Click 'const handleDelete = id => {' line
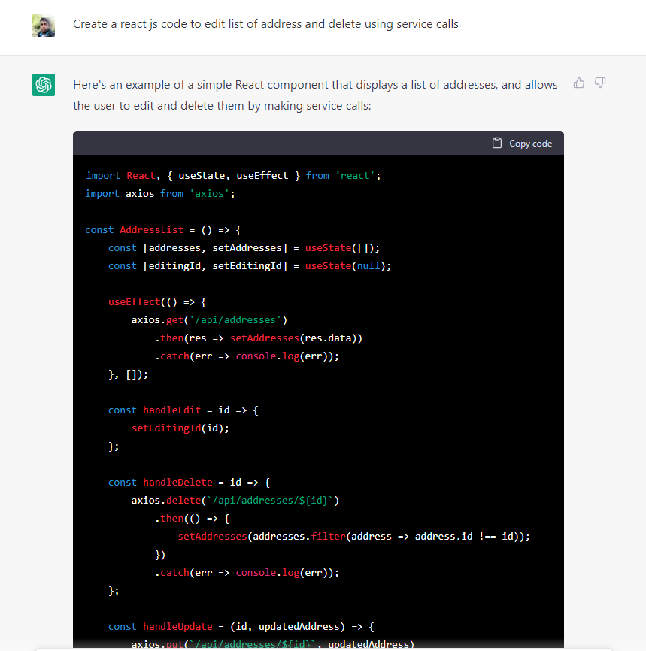Screen dimensions: 646x651 pyautogui.click(x=189, y=483)
